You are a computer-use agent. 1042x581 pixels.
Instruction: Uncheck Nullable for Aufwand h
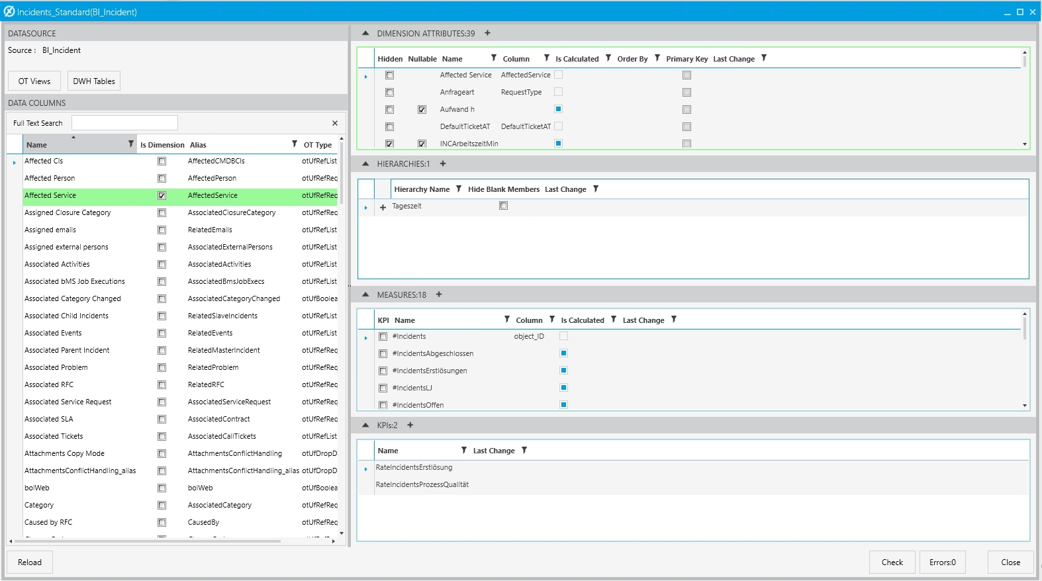click(422, 109)
